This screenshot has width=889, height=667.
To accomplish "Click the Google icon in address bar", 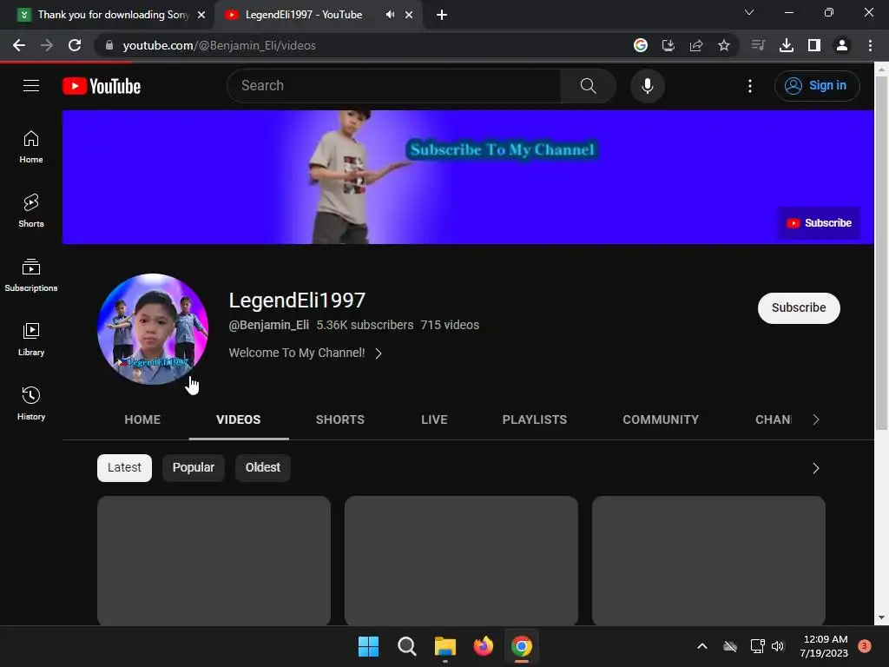I will pyautogui.click(x=640, y=45).
